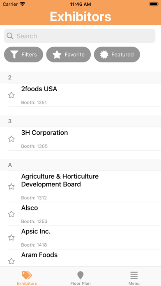Toggle star beside Aram Foods
The height and width of the screenshot is (286, 161).
[x=11, y=261]
